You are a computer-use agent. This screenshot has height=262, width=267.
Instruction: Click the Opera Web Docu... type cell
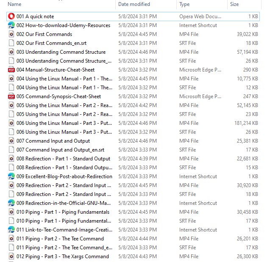(x=200, y=17)
